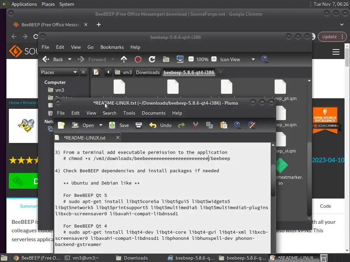Zoom in the file manager view
Viewport: 350px width, 262px height.
(214, 59)
